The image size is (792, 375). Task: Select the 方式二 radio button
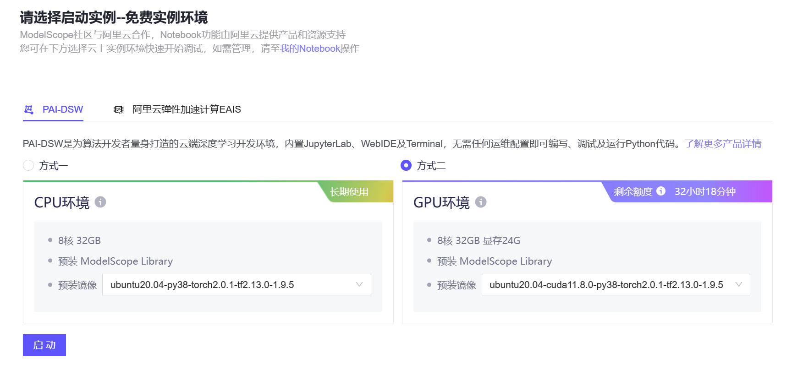click(406, 165)
